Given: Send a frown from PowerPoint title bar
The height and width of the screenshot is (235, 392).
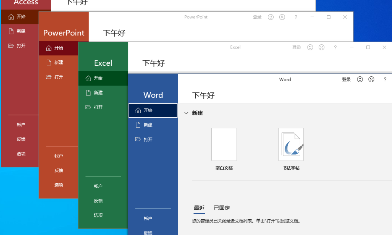Looking at the screenshot, I should point(282,17).
